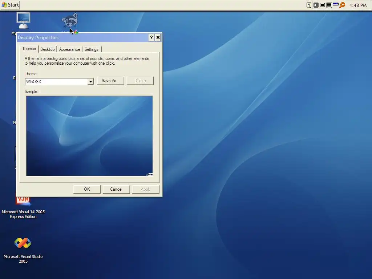Click the monitor tray icon
The height and width of the screenshot is (279, 372).
tap(329, 5)
